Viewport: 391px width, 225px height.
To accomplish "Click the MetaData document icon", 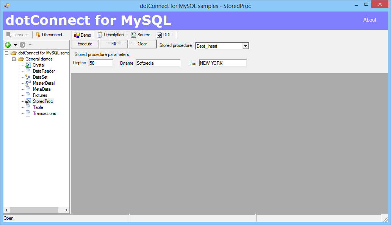I will pos(28,89).
